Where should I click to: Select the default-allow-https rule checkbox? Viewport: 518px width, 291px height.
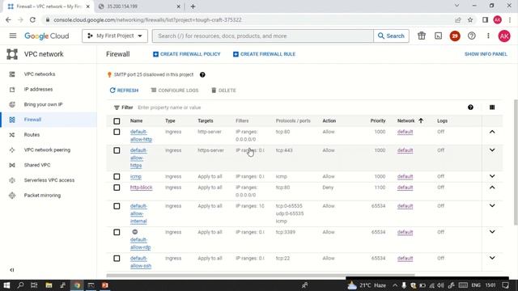pos(117,150)
